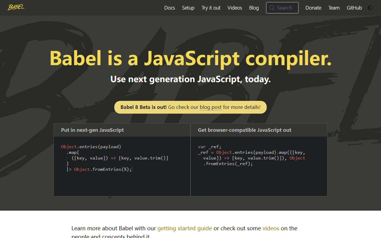Open the Setup page
This screenshot has width=381, height=238.
pyautogui.click(x=188, y=8)
